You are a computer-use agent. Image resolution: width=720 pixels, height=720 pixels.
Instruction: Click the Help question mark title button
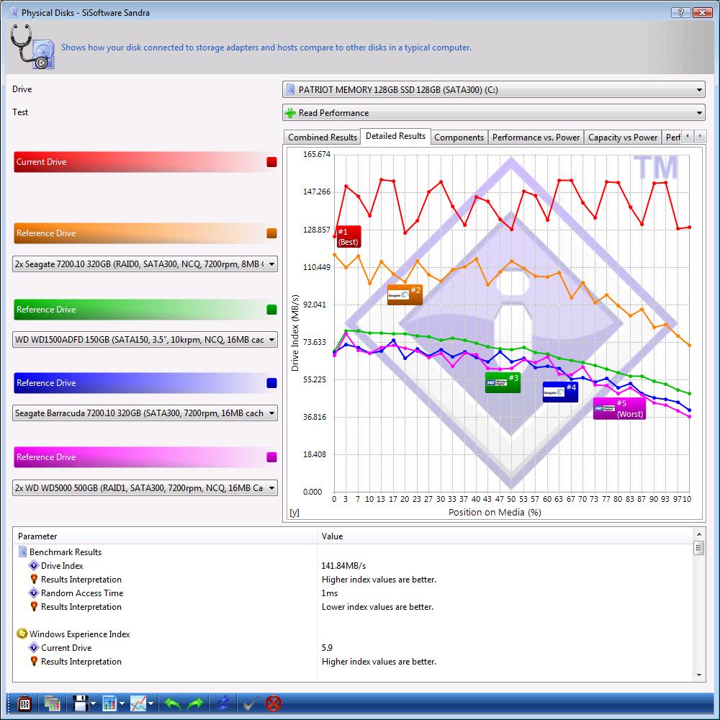click(x=681, y=12)
